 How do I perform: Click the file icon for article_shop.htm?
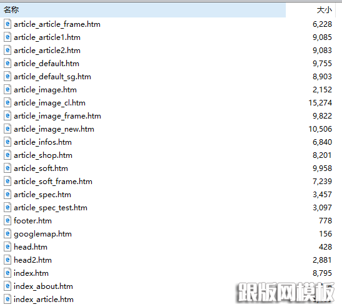(x=7, y=155)
